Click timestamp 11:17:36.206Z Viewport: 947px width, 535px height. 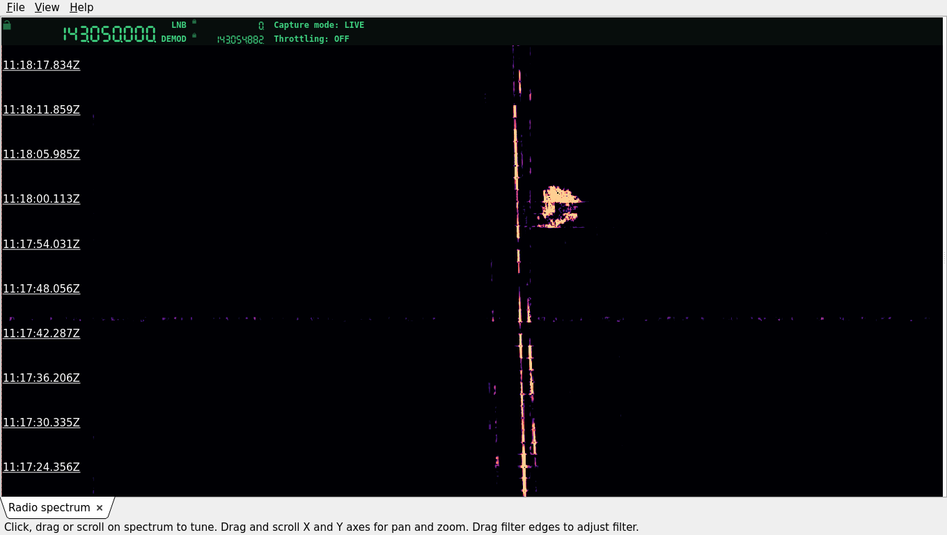[x=42, y=378]
